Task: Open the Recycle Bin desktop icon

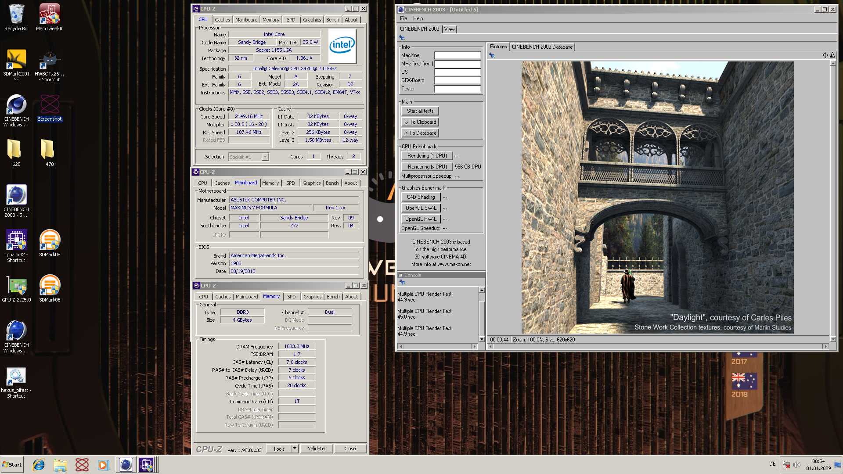Action: coord(16,18)
